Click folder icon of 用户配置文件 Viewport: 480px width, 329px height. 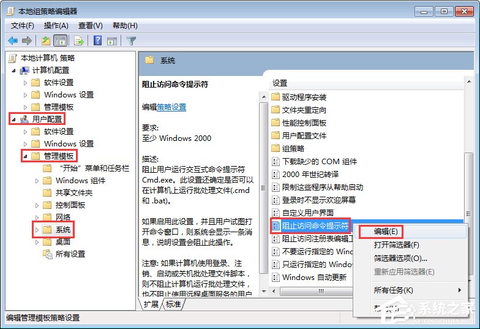point(276,135)
